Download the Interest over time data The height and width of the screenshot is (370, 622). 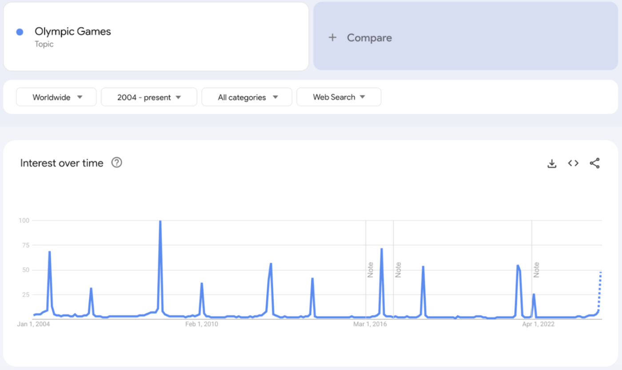point(552,164)
